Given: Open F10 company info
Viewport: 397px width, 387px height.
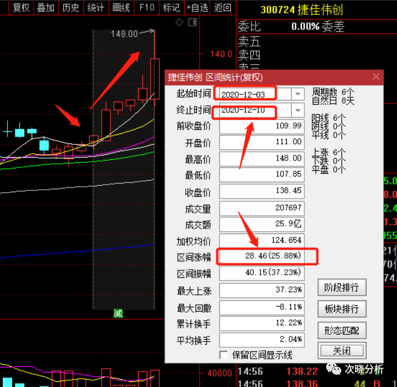Looking at the screenshot, I should click(147, 7).
